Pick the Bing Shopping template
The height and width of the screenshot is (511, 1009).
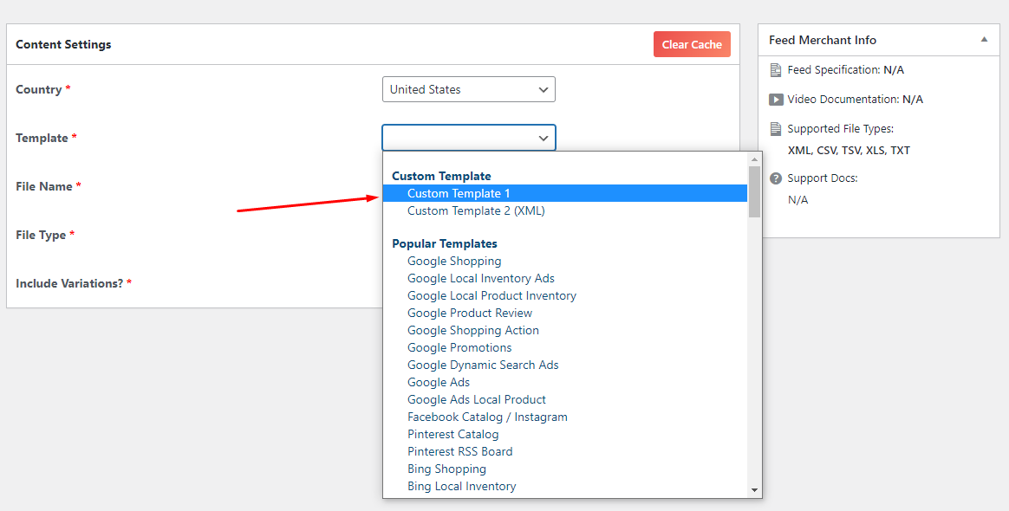565,469
